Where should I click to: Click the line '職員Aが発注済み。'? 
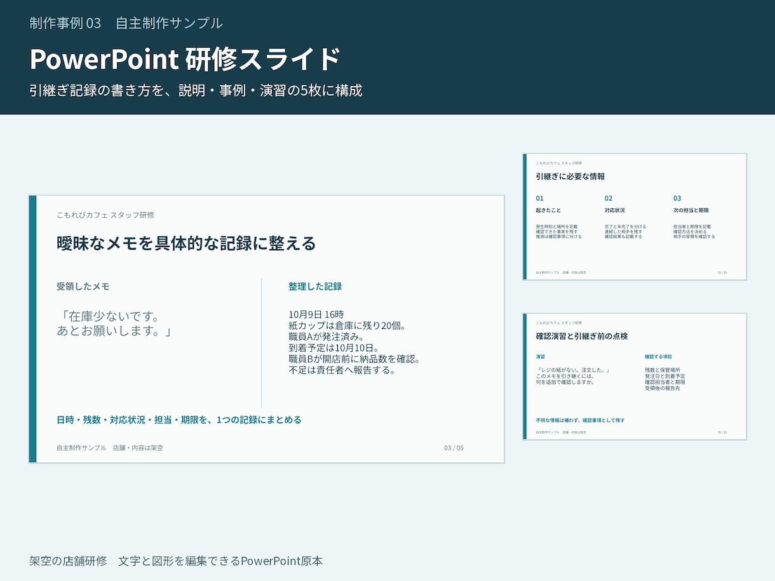pos(326,337)
